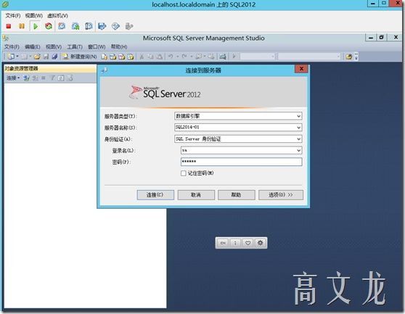Click the revert to snapshot icon

(x=75, y=26)
